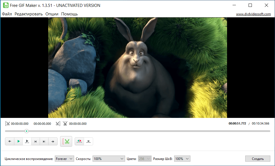This screenshot has height=166, width=275.
Task: Click the selection end scissors icon
Action: click(x=58, y=124)
